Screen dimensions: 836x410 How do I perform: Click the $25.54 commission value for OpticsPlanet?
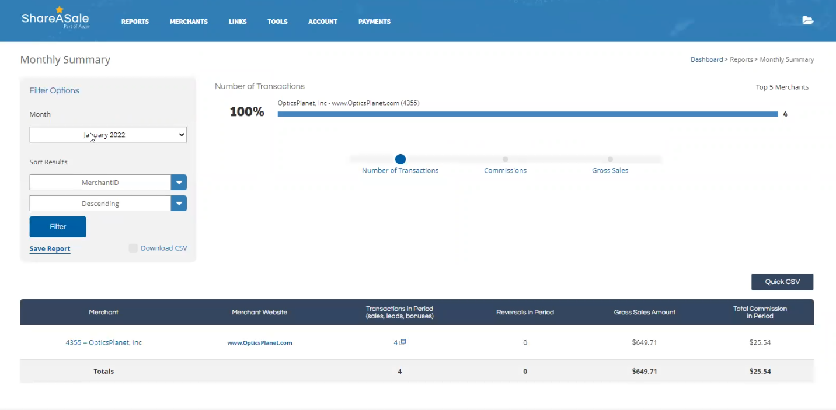[x=760, y=342]
